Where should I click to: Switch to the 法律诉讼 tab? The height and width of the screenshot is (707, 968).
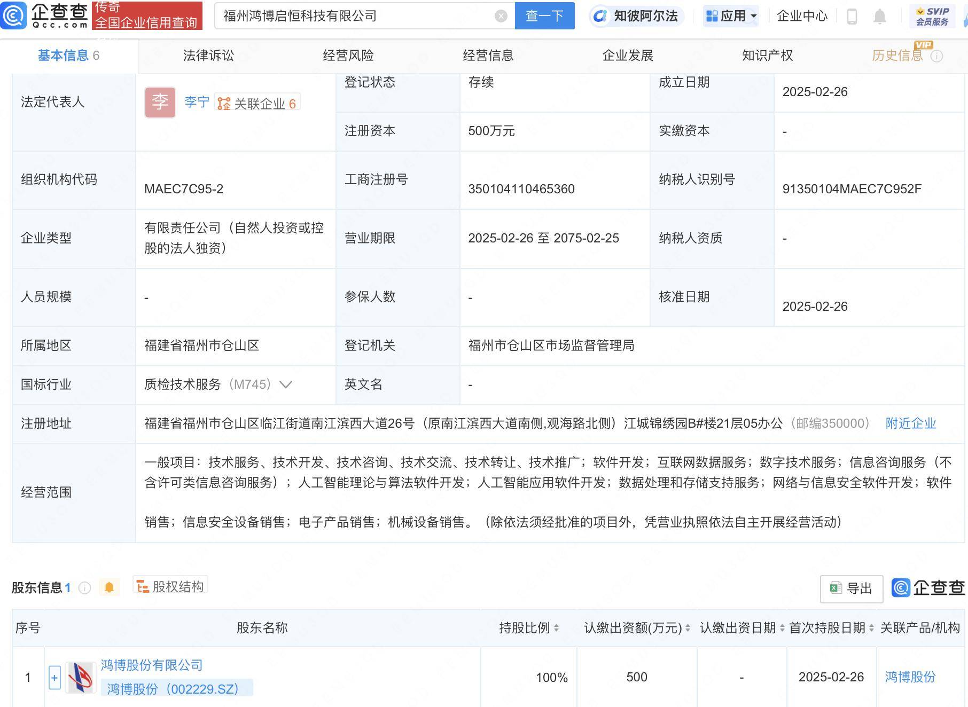pos(208,55)
